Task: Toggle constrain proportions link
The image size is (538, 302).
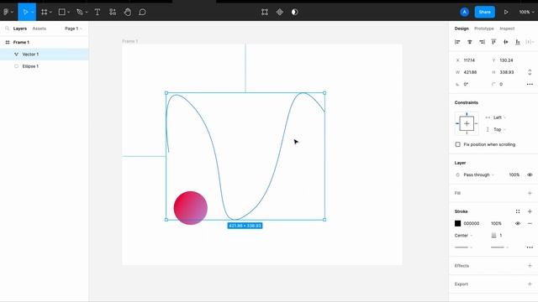Action: tap(530, 72)
